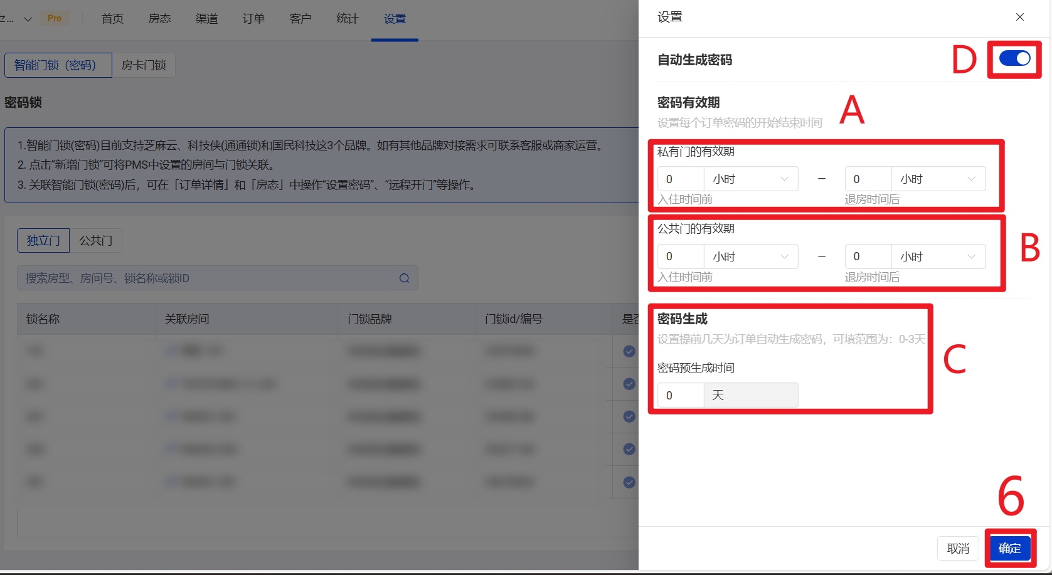The height and width of the screenshot is (575, 1052).
Task: Switch to 智能门锁（密码）tab
Action: (x=58, y=65)
